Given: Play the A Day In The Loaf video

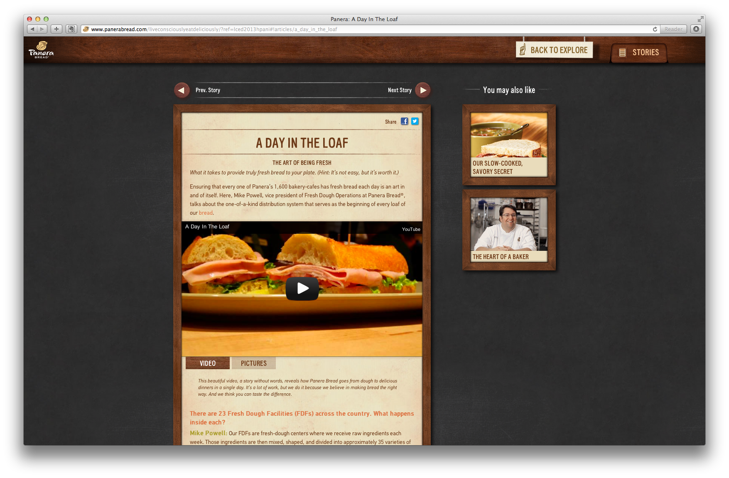Looking at the screenshot, I should pos(302,288).
